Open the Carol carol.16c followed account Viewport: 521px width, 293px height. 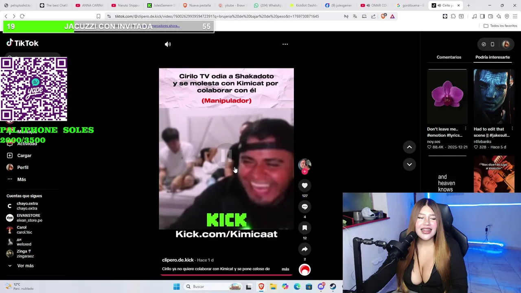click(x=20, y=230)
